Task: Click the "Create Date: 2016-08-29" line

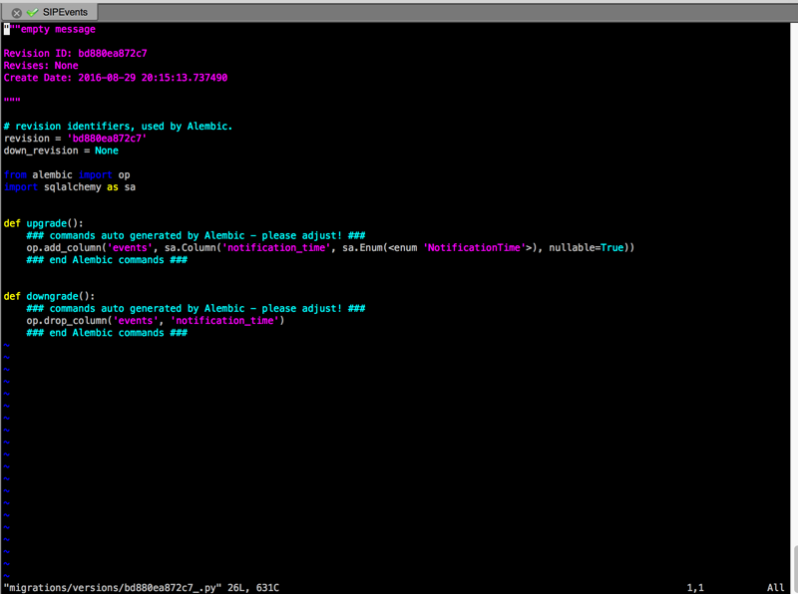Action: pos(116,78)
